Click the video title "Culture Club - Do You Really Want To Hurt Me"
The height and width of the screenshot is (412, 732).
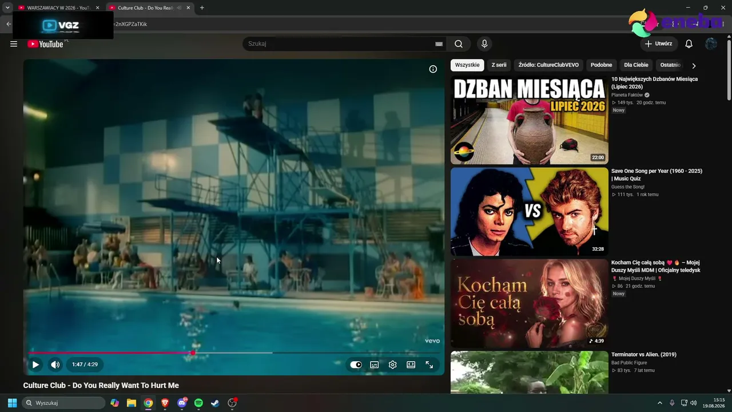[x=101, y=386]
